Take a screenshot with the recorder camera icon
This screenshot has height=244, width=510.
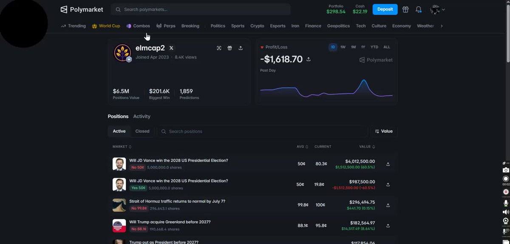506,170
